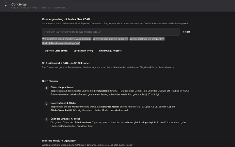Click the text 'Drei Ebenen, klar getrennt.'
This screenshot has width=235, height=147.
click(55, 67)
